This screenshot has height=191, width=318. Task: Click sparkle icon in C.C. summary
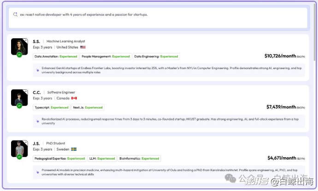click(38, 122)
